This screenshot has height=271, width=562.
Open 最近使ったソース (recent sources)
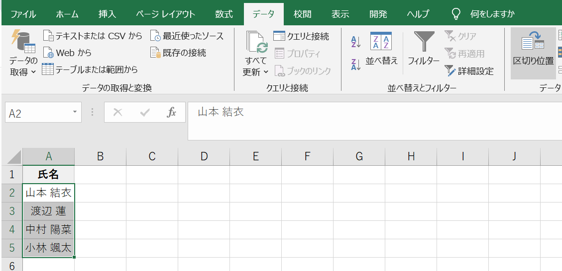click(187, 36)
